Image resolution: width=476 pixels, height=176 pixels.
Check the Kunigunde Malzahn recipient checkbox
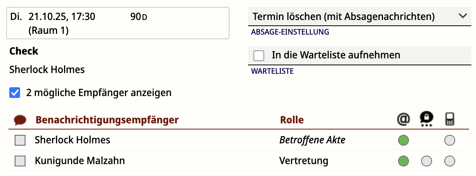(x=20, y=161)
